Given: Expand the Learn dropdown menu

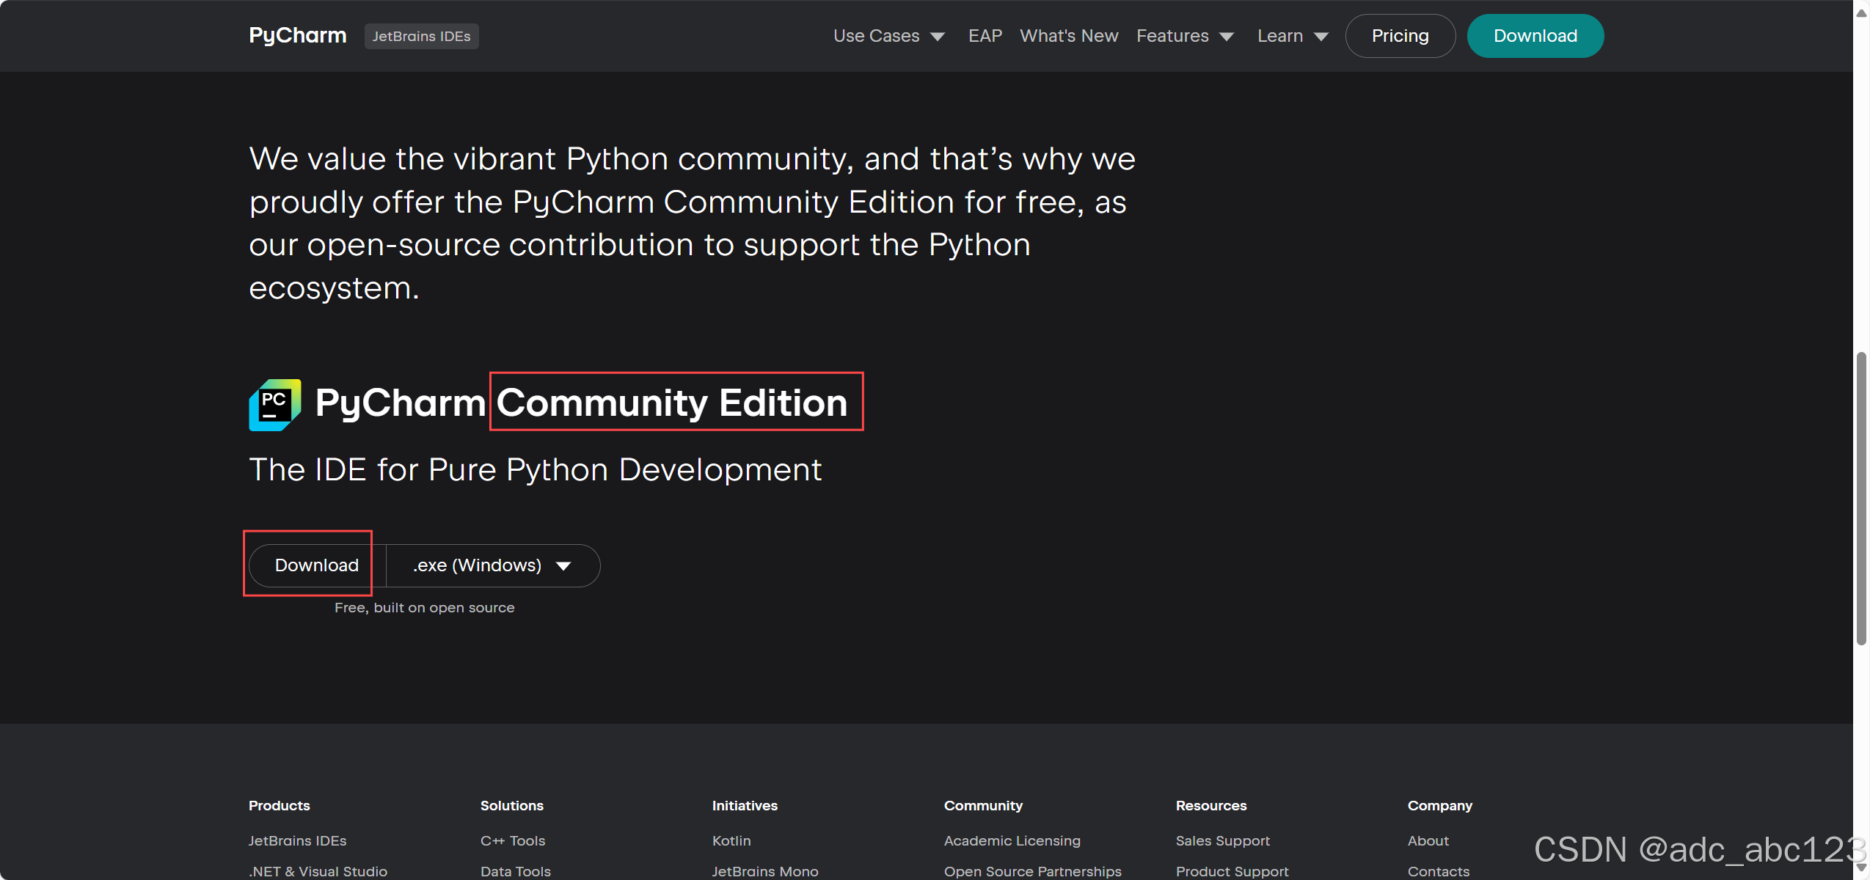Looking at the screenshot, I should [x=1293, y=36].
